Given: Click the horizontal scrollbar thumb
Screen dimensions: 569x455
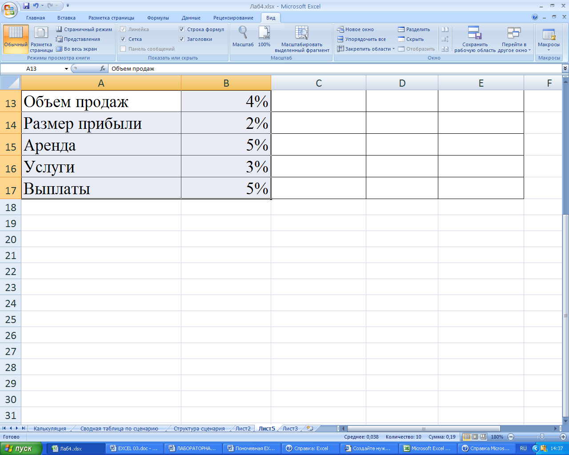Looking at the screenshot, I should coord(423,429).
